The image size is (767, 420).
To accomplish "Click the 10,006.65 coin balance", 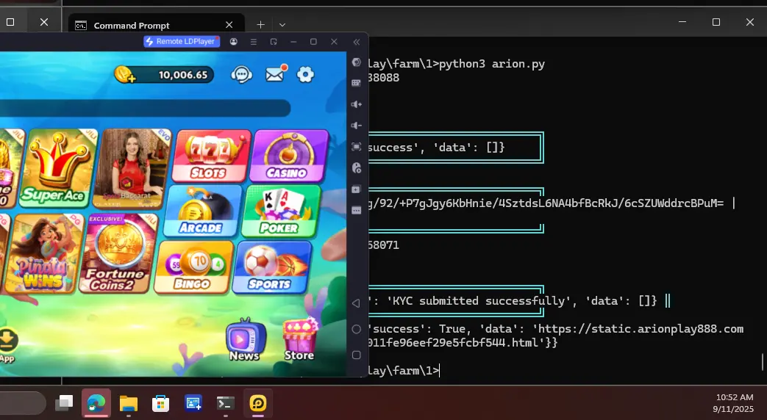I will 183,75.
